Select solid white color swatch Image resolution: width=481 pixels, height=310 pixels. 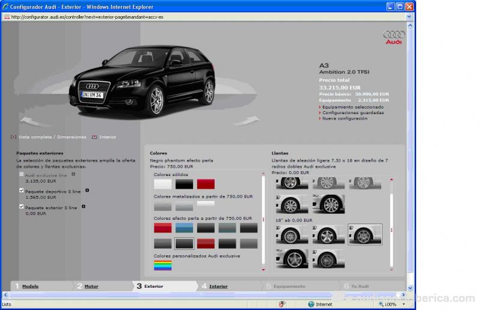(162, 184)
